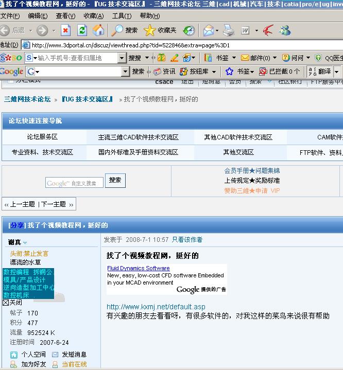Click the QQ医生 shield icon
The image size is (343, 370).
[x=318, y=58]
